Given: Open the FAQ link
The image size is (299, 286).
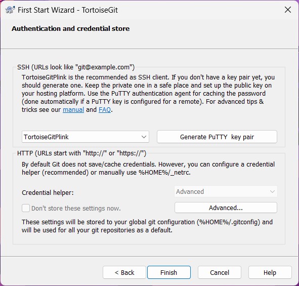Looking at the screenshot, I should pos(105,110).
